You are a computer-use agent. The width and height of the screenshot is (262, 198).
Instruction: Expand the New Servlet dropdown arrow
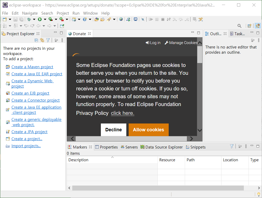point(90,20)
